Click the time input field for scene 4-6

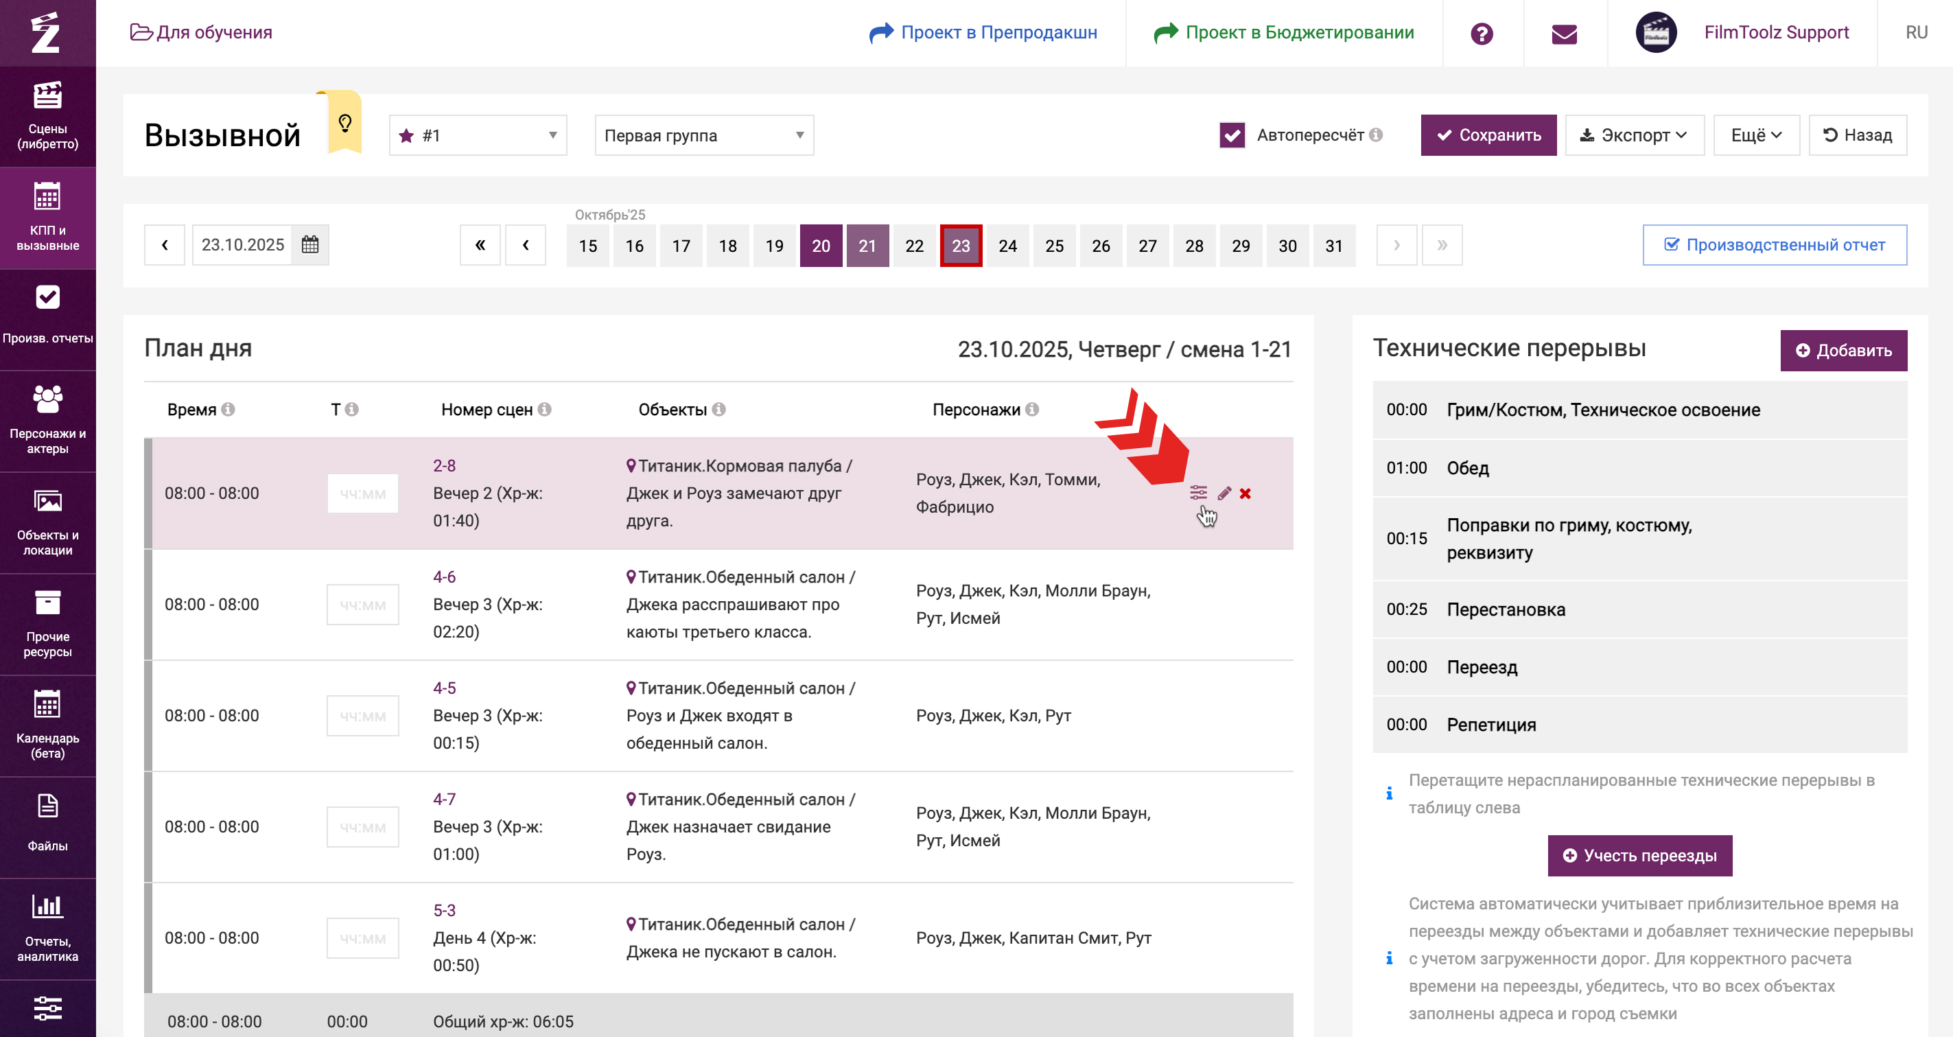362,605
